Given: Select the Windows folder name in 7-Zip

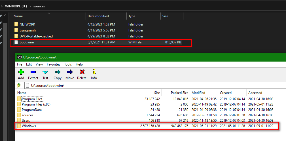Looking at the screenshot, I should pos(29,126).
